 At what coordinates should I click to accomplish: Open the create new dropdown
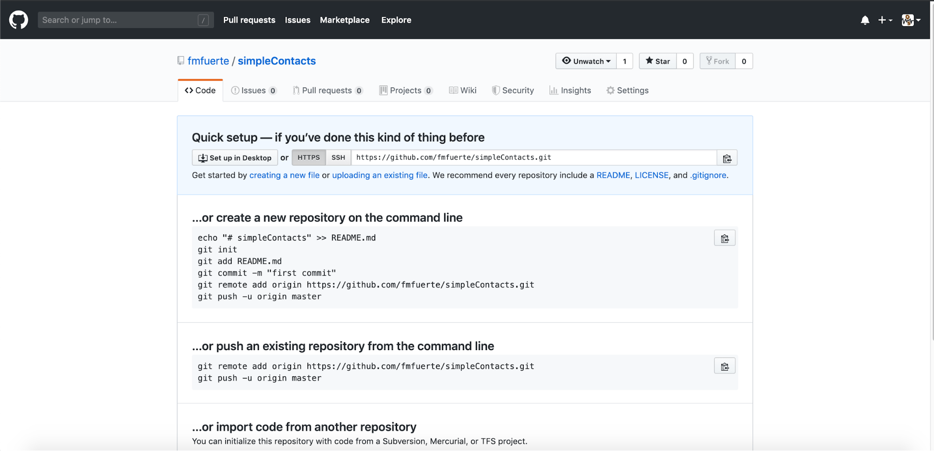click(884, 20)
